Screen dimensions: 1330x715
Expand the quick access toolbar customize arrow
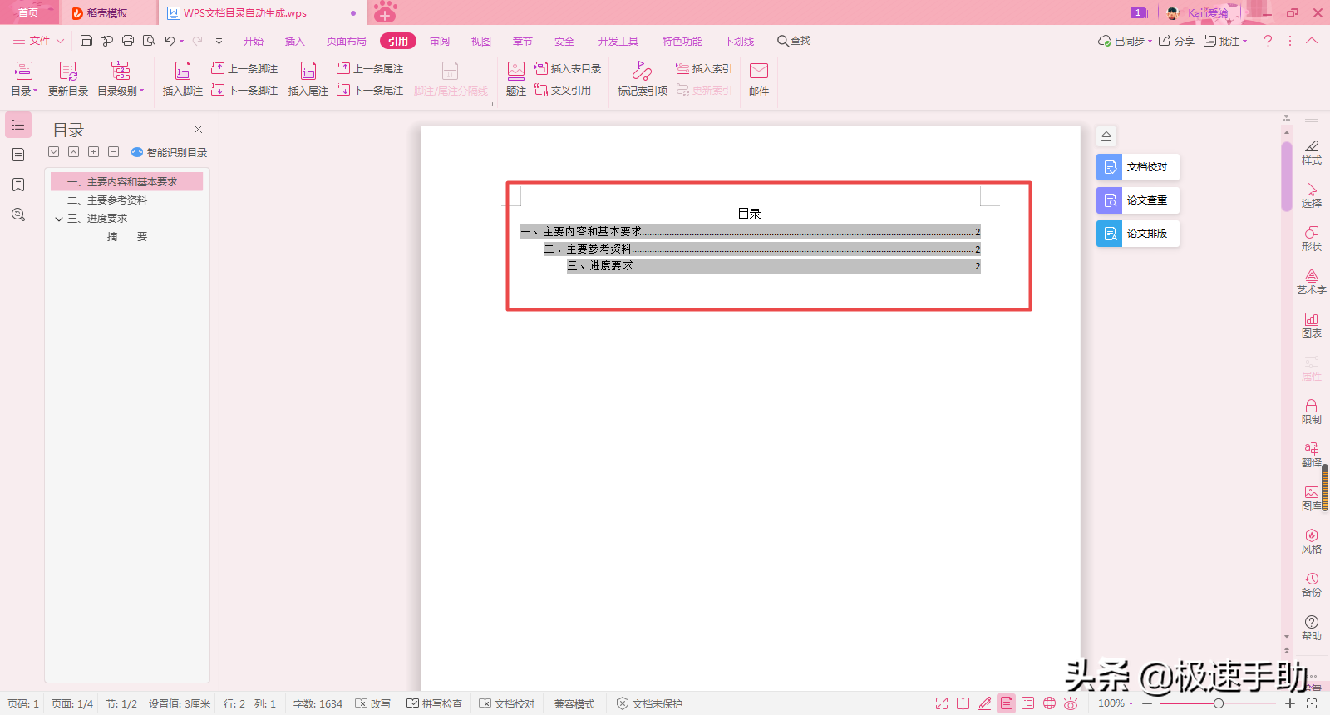219,41
